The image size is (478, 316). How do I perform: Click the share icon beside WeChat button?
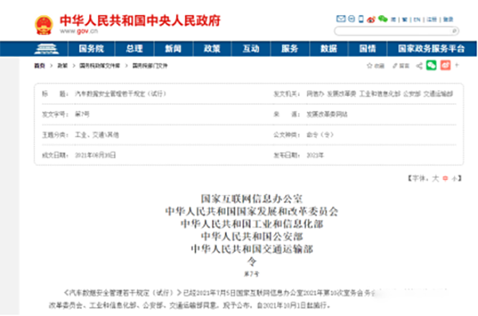(x=420, y=65)
